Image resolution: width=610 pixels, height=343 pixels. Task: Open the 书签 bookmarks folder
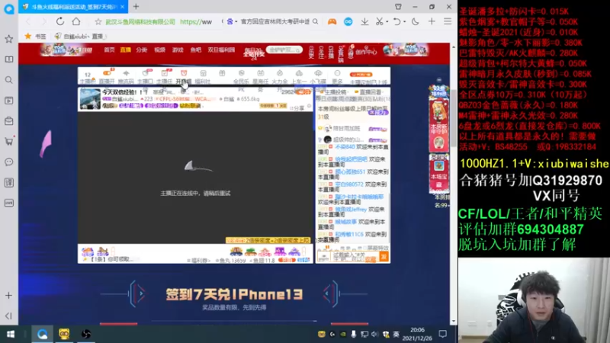tap(35, 36)
